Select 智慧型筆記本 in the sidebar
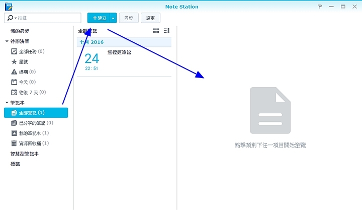The height and width of the screenshot is (210, 362). [x=25, y=154]
